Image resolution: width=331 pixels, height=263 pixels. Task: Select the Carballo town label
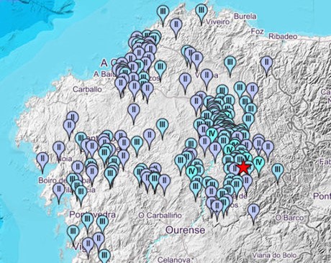tap(87, 89)
